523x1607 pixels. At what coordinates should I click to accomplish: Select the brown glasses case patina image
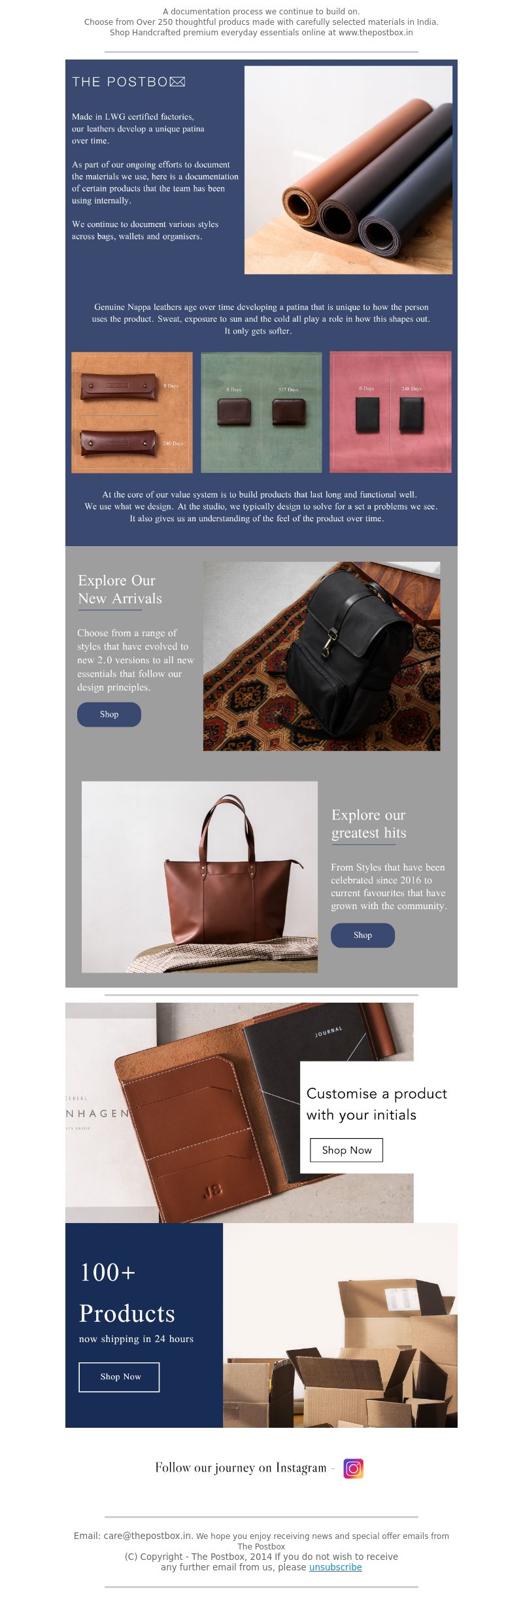[132, 412]
